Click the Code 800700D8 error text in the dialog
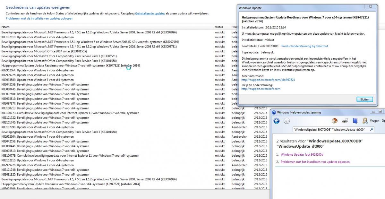Image resolution: width=385 pixels, height=199 pixels. click(x=269, y=46)
